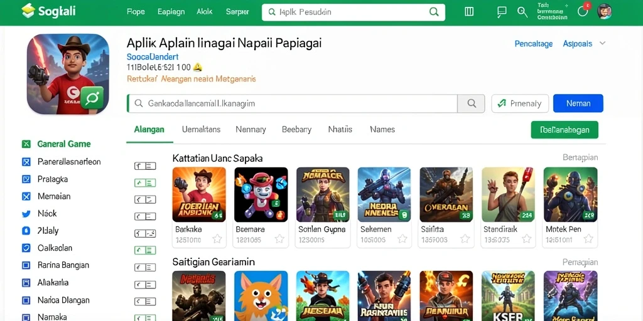Favorite the Sekemen game star
The image size is (643, 321).
point(403,239)
